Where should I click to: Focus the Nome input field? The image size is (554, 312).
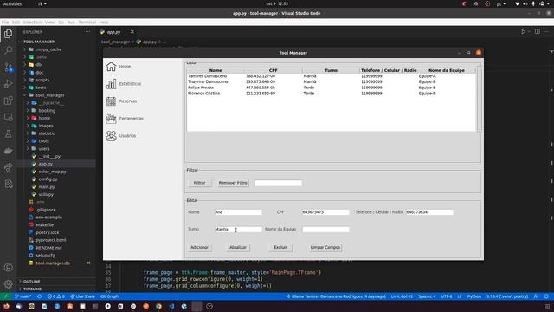click(238, 211)
